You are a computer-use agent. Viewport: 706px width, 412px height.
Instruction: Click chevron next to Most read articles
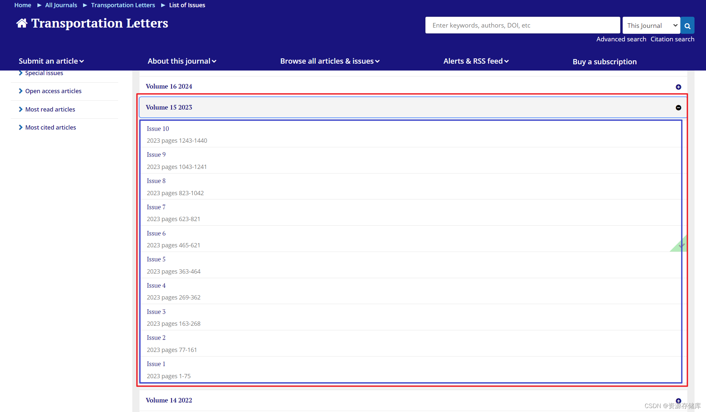click(x=21, y=109)
